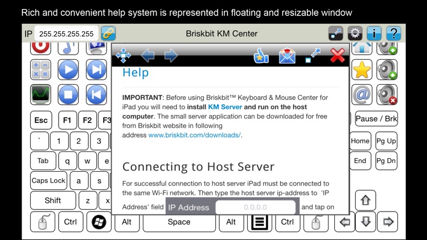427x240 pixels.
Task: Tap the Pause / Brk key
Action: 376,118
